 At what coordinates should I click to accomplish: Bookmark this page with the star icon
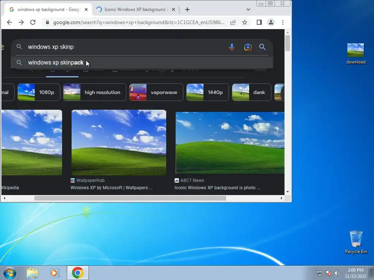[245, 22]
